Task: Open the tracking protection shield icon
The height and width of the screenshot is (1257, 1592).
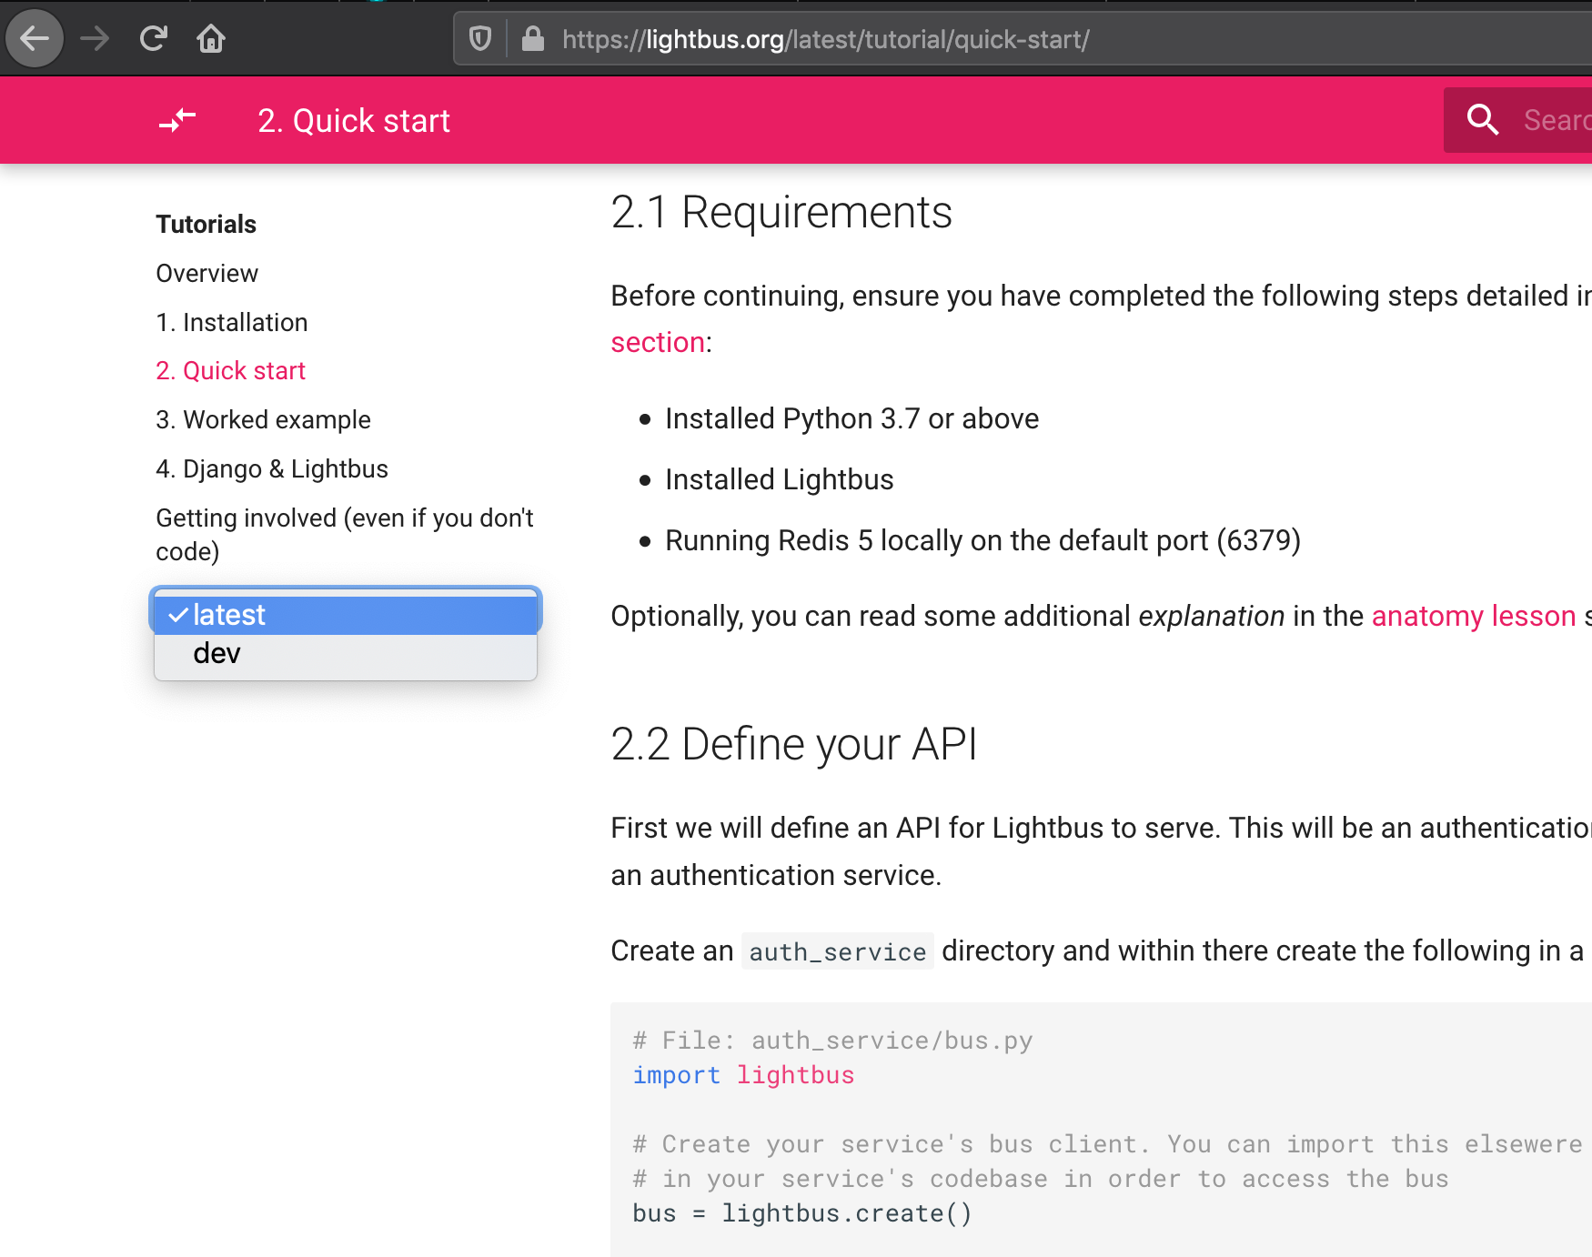Action: tap(480, 39)
